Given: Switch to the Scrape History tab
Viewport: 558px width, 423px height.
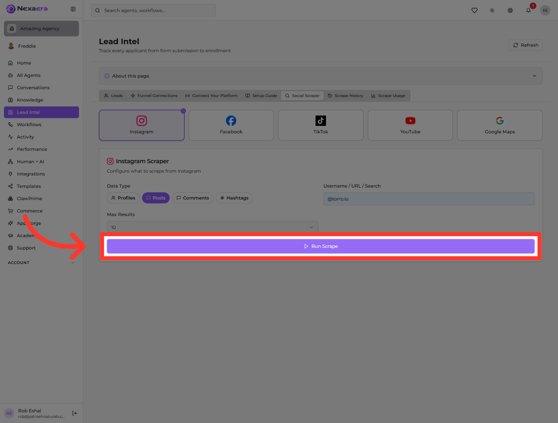Looking at the screenshot, I should point(345,96).
